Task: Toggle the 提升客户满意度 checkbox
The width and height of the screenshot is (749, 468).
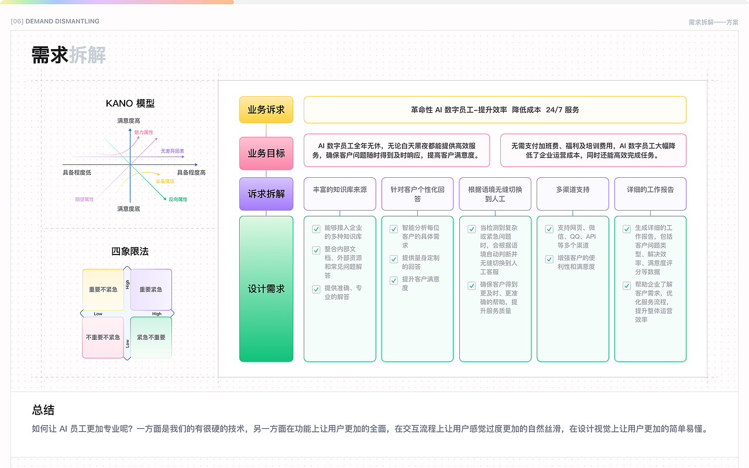Action: (394, 280)
